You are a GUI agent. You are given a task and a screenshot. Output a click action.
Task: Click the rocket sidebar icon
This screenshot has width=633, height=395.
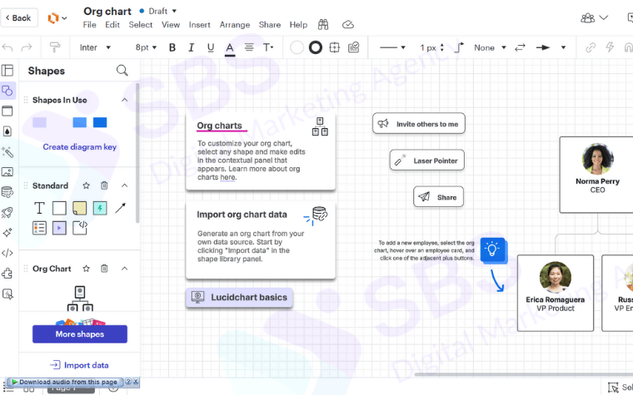7,212
